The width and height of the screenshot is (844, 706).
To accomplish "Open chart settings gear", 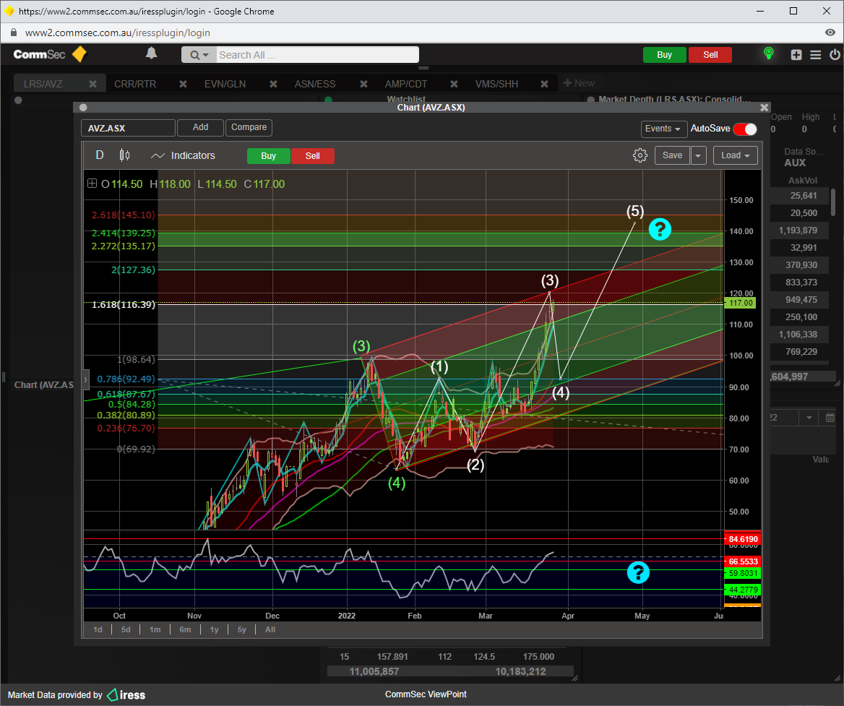I will point(640,155).
